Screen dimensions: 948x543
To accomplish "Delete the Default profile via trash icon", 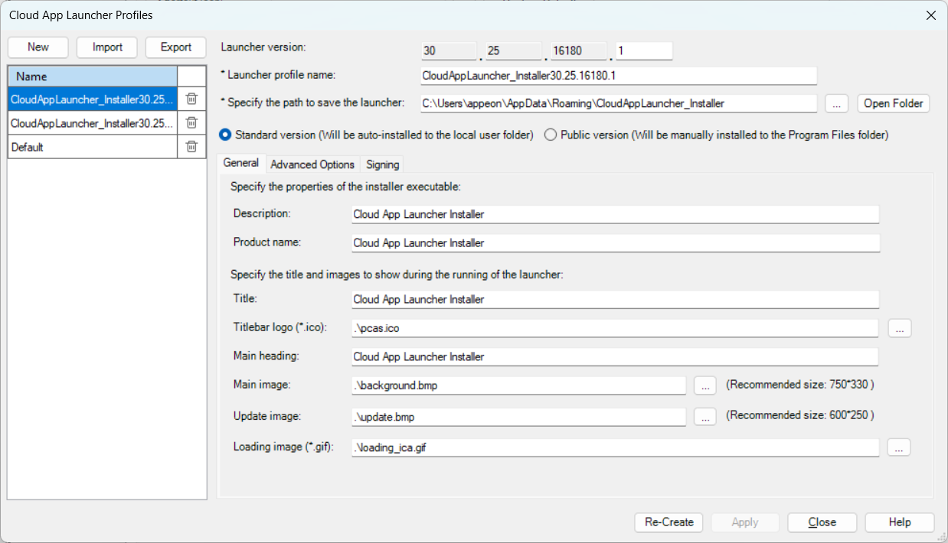I will pos(191,147).
